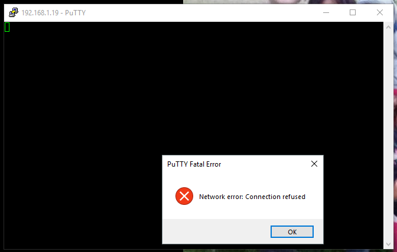397x252 pixels.
Task: Close the PuTTY Fatal Error dialog
Action: [314, 164]
